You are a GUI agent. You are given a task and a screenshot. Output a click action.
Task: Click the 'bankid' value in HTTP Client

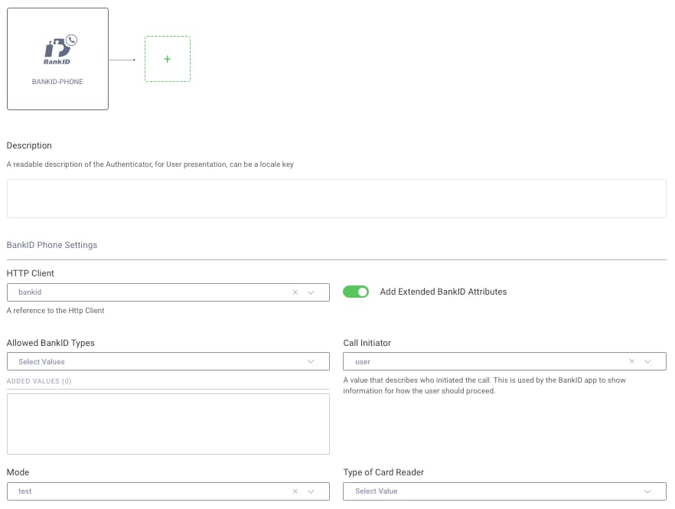coord(30,292)
